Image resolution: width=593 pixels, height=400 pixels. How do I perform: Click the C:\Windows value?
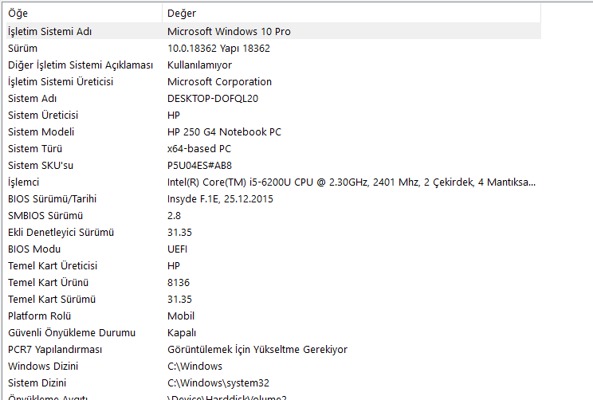click(x=194, y=366)
